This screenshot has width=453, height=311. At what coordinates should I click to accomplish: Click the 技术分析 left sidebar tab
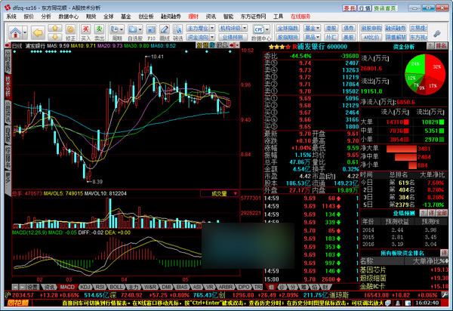pos(8,87)
